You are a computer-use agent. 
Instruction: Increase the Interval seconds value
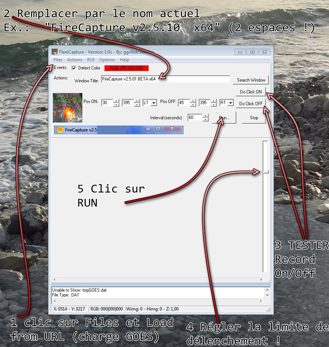(x=206, y=116)
